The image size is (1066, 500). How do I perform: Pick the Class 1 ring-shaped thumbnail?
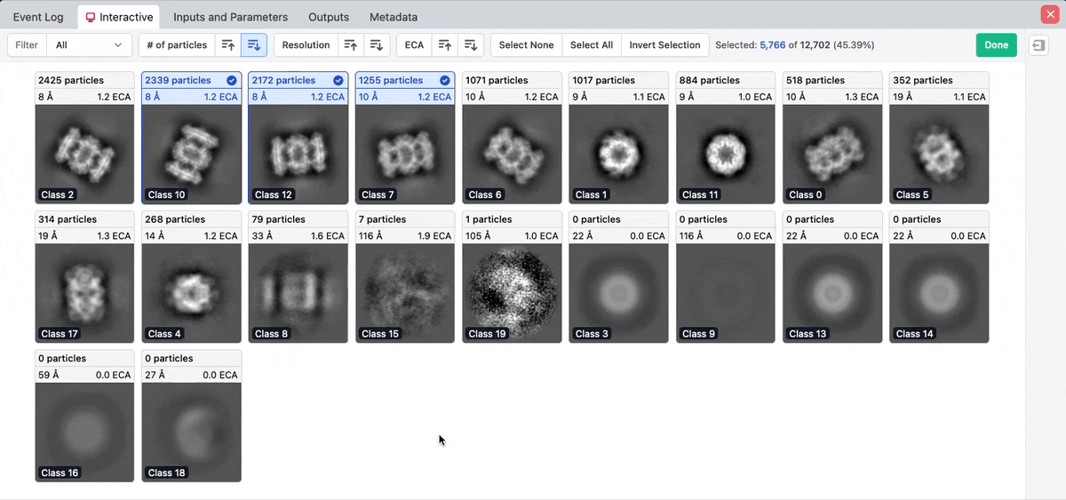pos(618,155)
